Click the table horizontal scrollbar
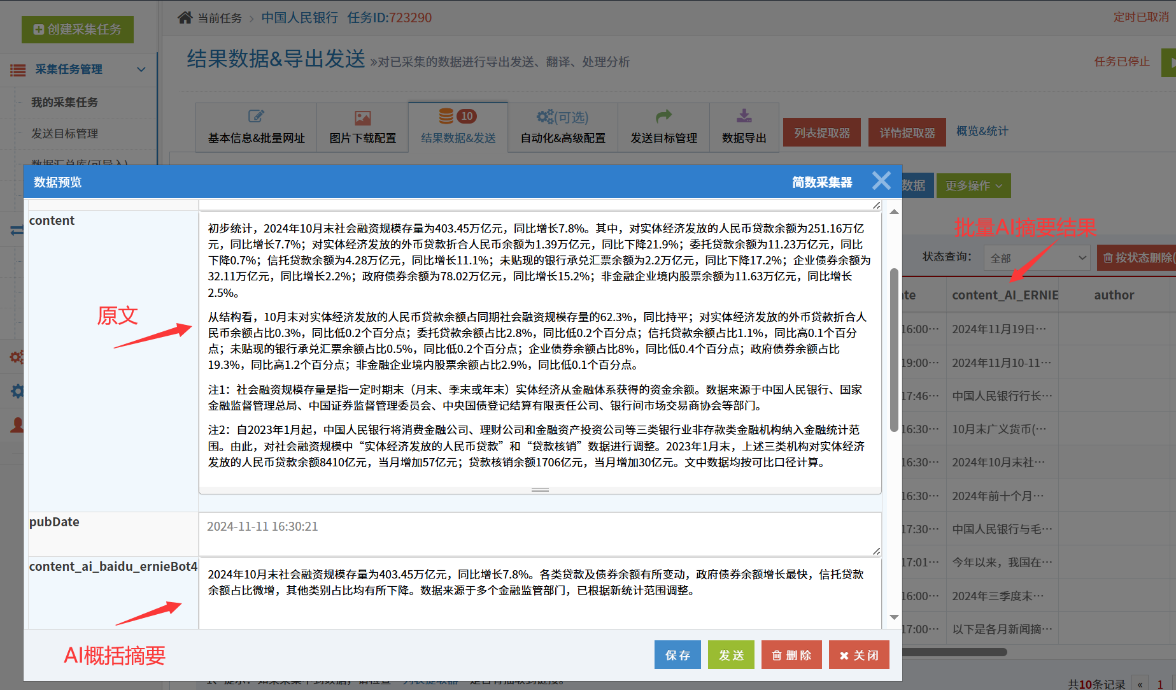1176x690 pixels. (955, 652)
